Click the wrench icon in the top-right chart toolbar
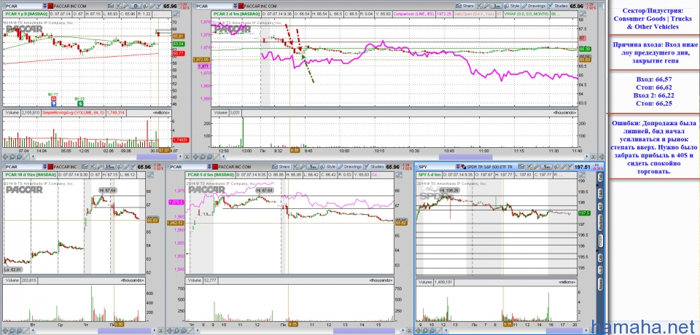This screenshot has width=700, height=335. (x=486, y=6)
